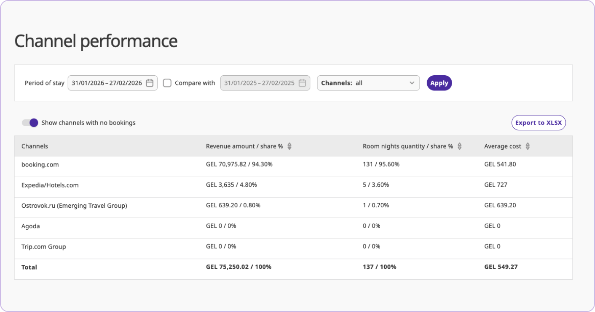Click the Channels column header

click(x=35, y=146)
